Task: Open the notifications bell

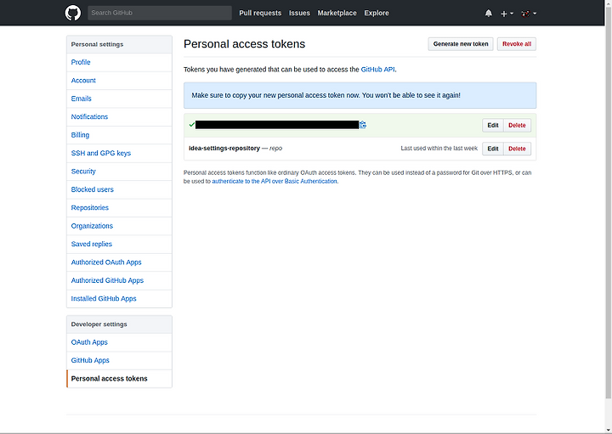Action: click(488, 14)
